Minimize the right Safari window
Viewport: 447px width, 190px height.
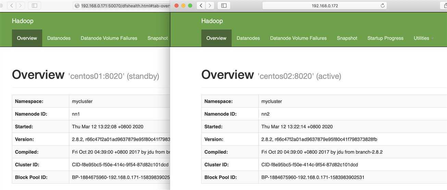tap(184, 5)
